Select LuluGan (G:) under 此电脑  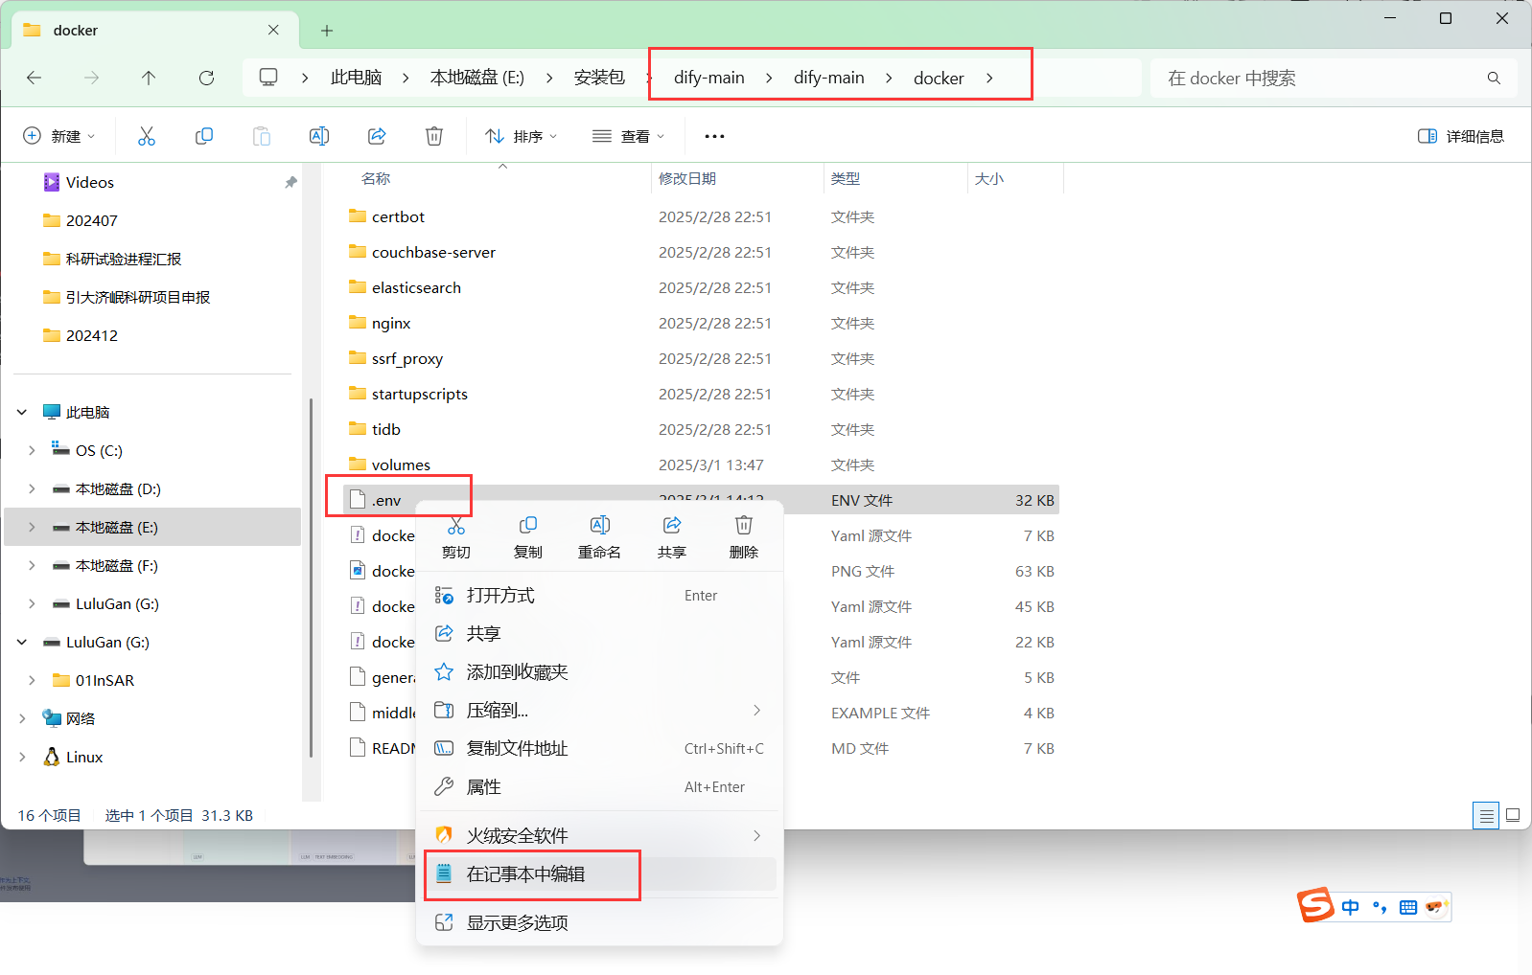click(x=117, y=604)
